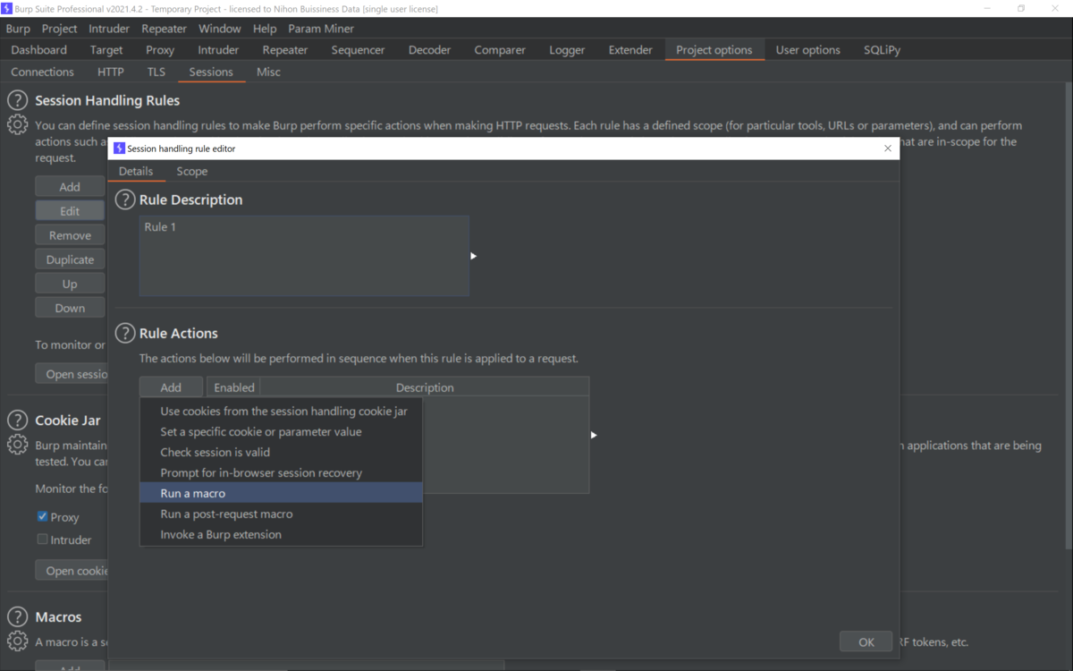Select Project options tab
1073x671 pixels.
[x=714, y=50]
